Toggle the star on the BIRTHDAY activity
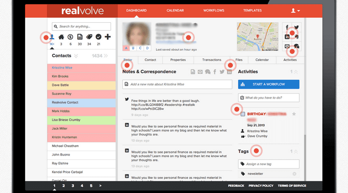 click(294, 114)
